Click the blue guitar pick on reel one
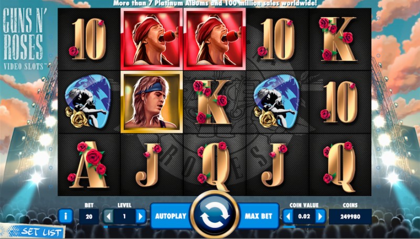 (88, 101)
